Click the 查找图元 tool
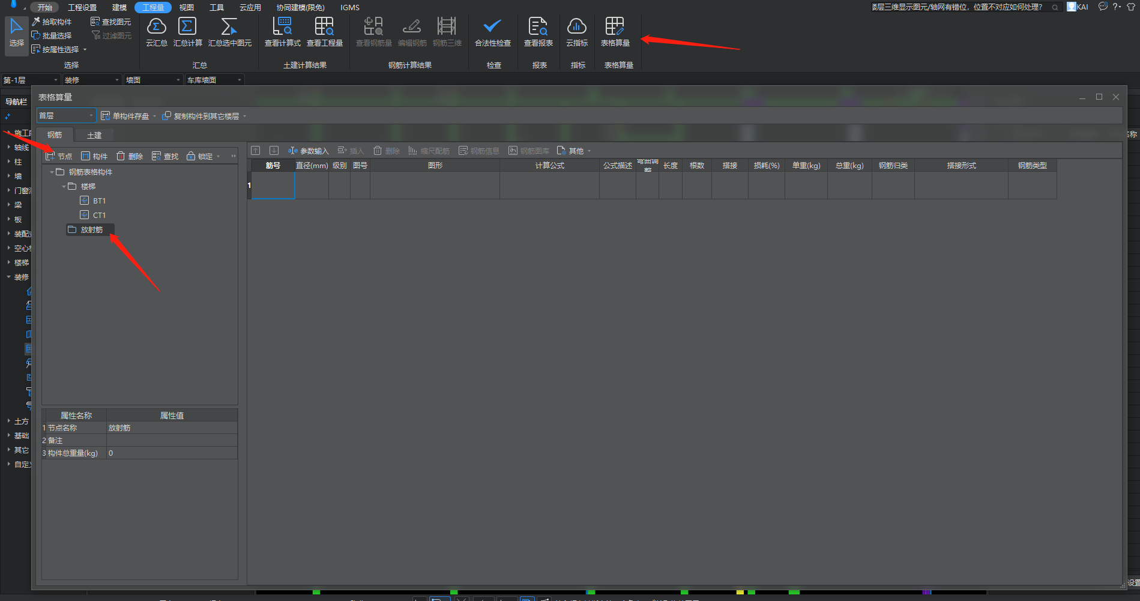 click(111, 22)
